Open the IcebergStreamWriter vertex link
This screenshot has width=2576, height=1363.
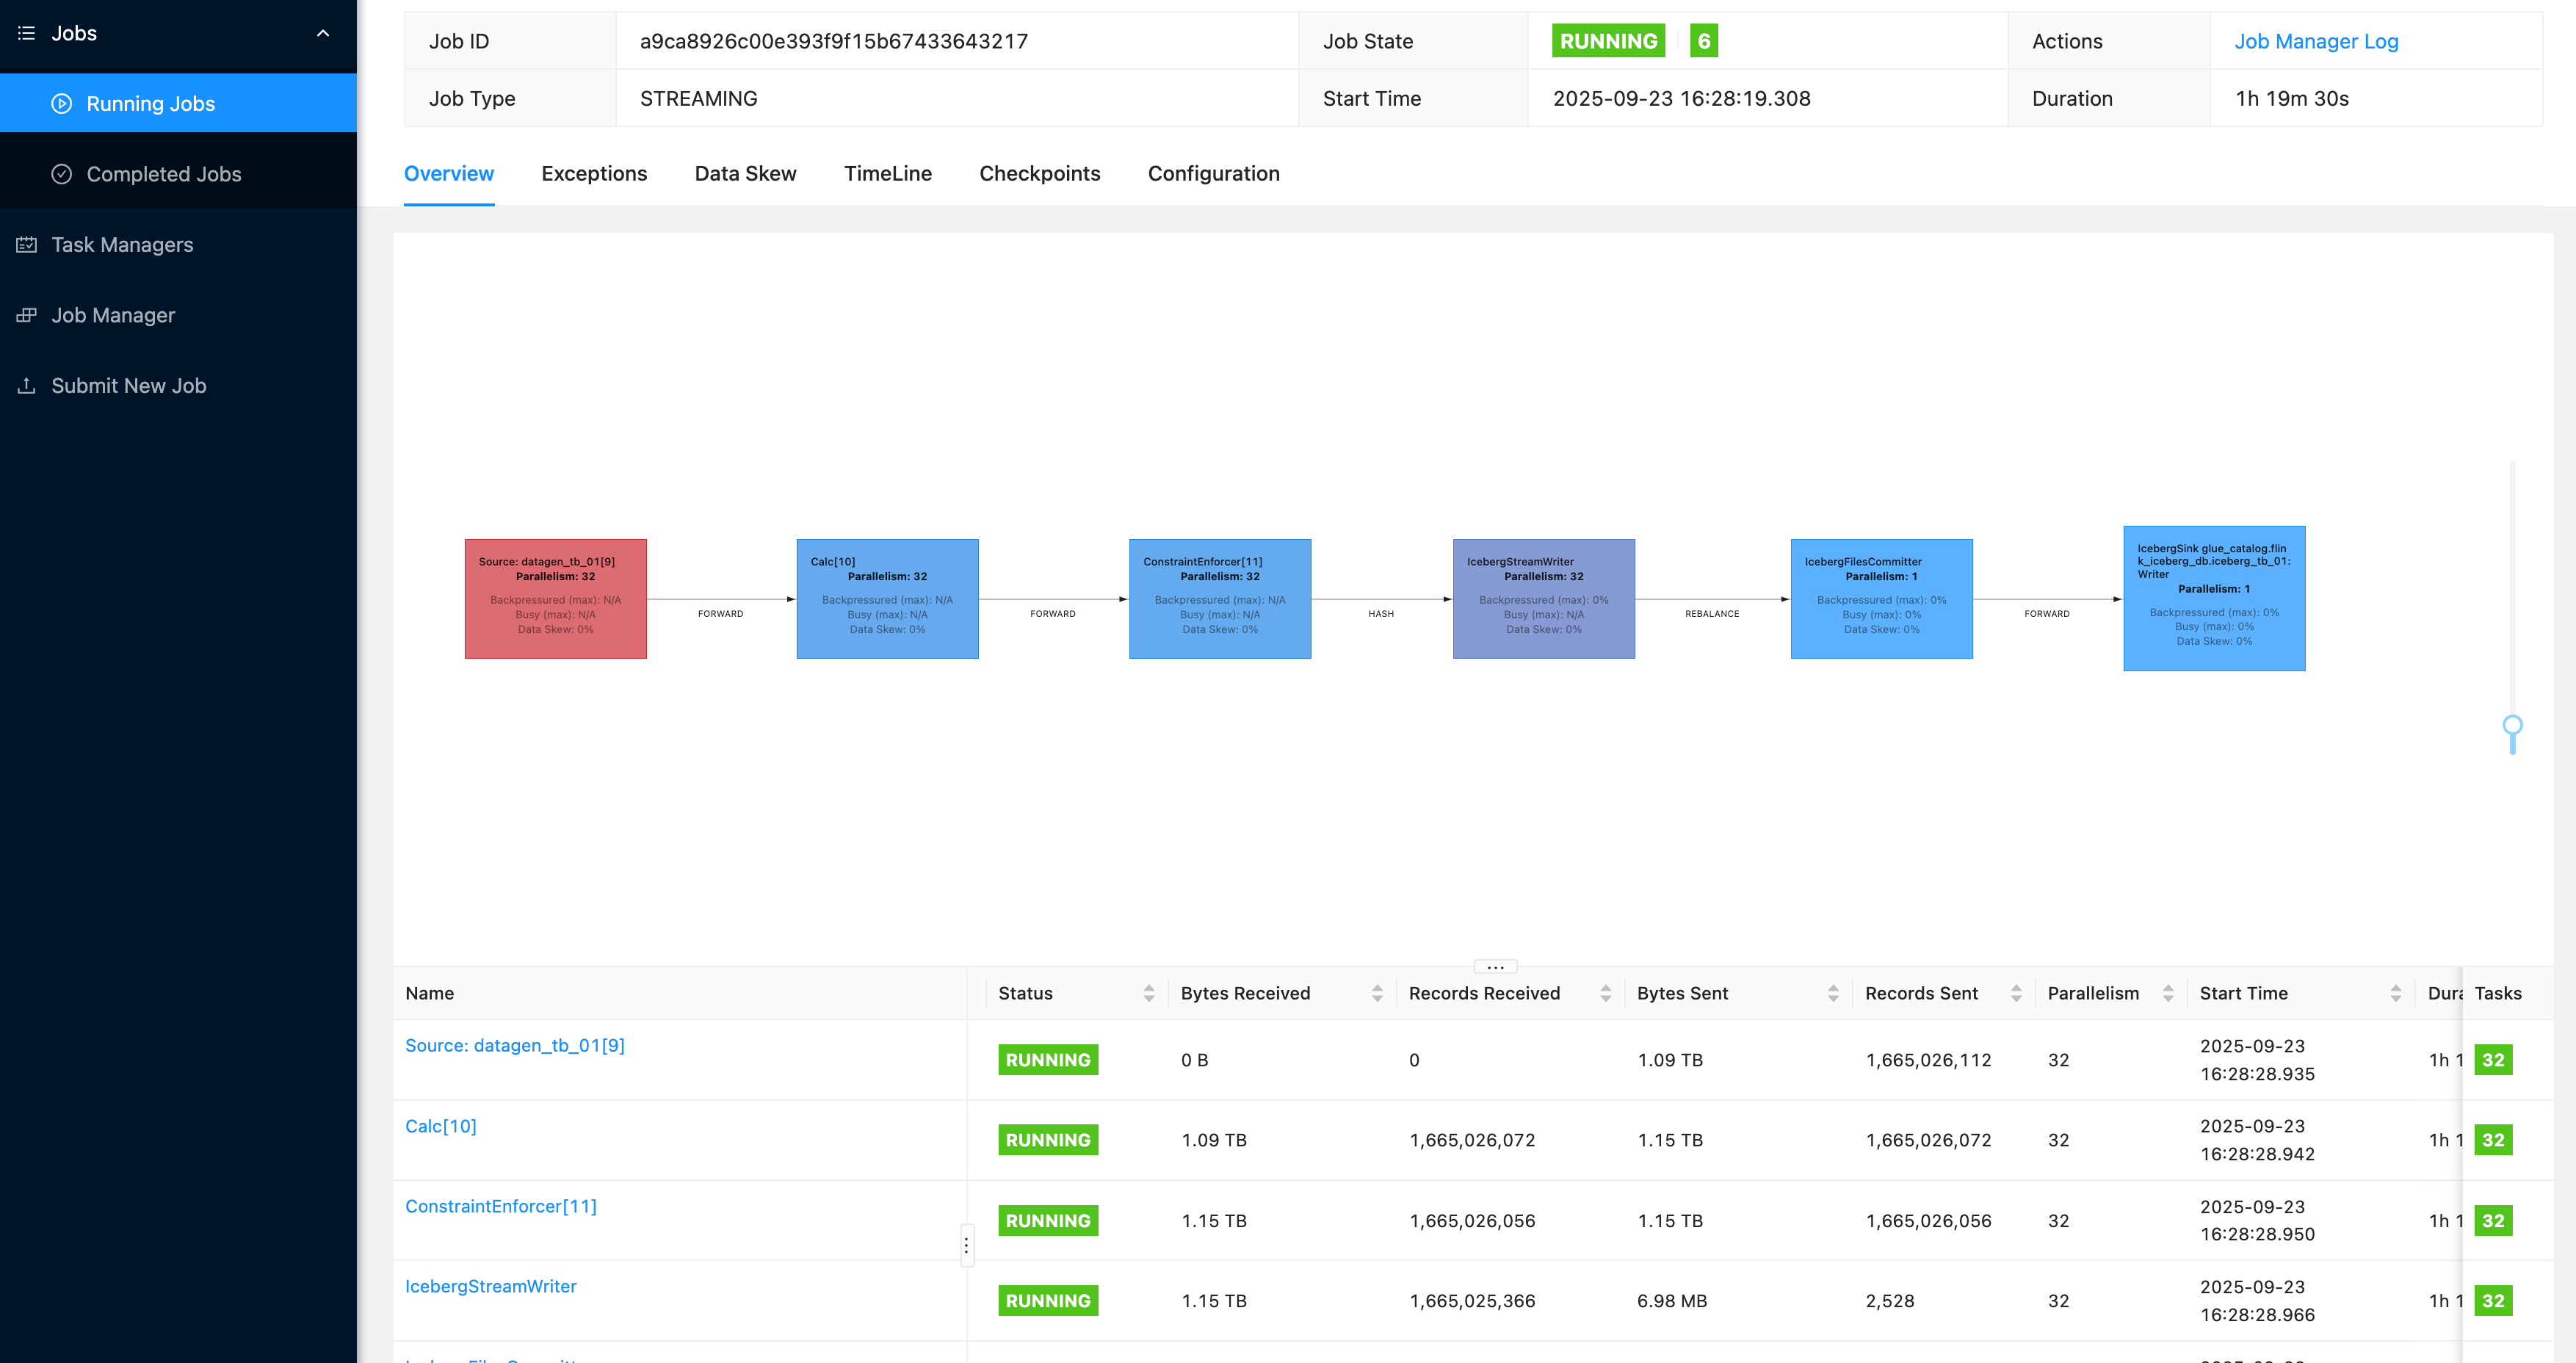pos(490,1286)
